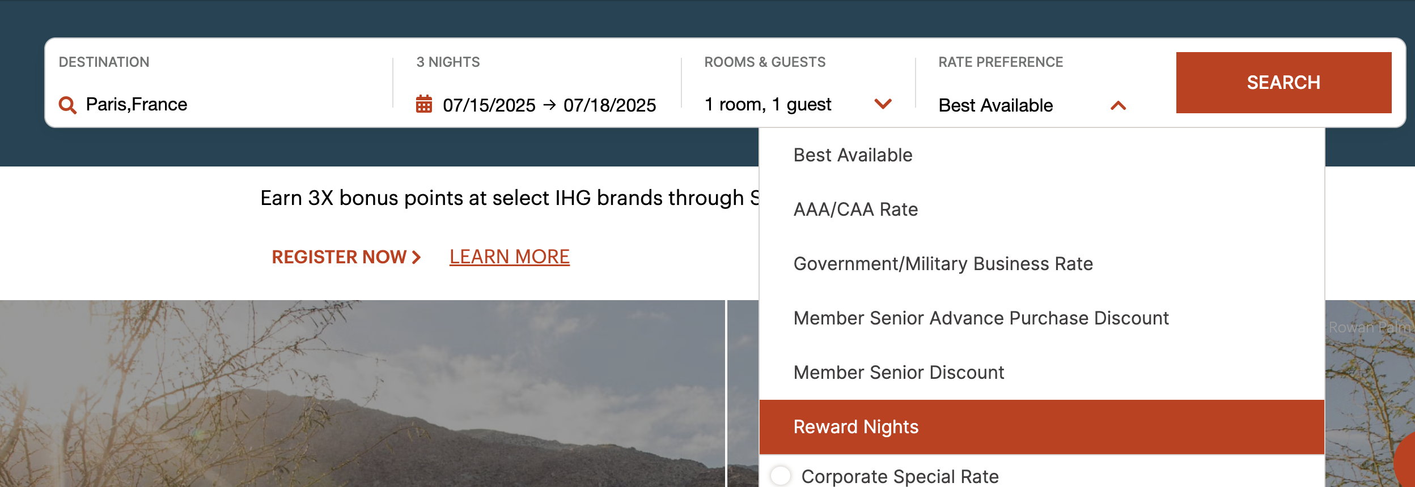Click the checkout date 07/18/2025

609,104
